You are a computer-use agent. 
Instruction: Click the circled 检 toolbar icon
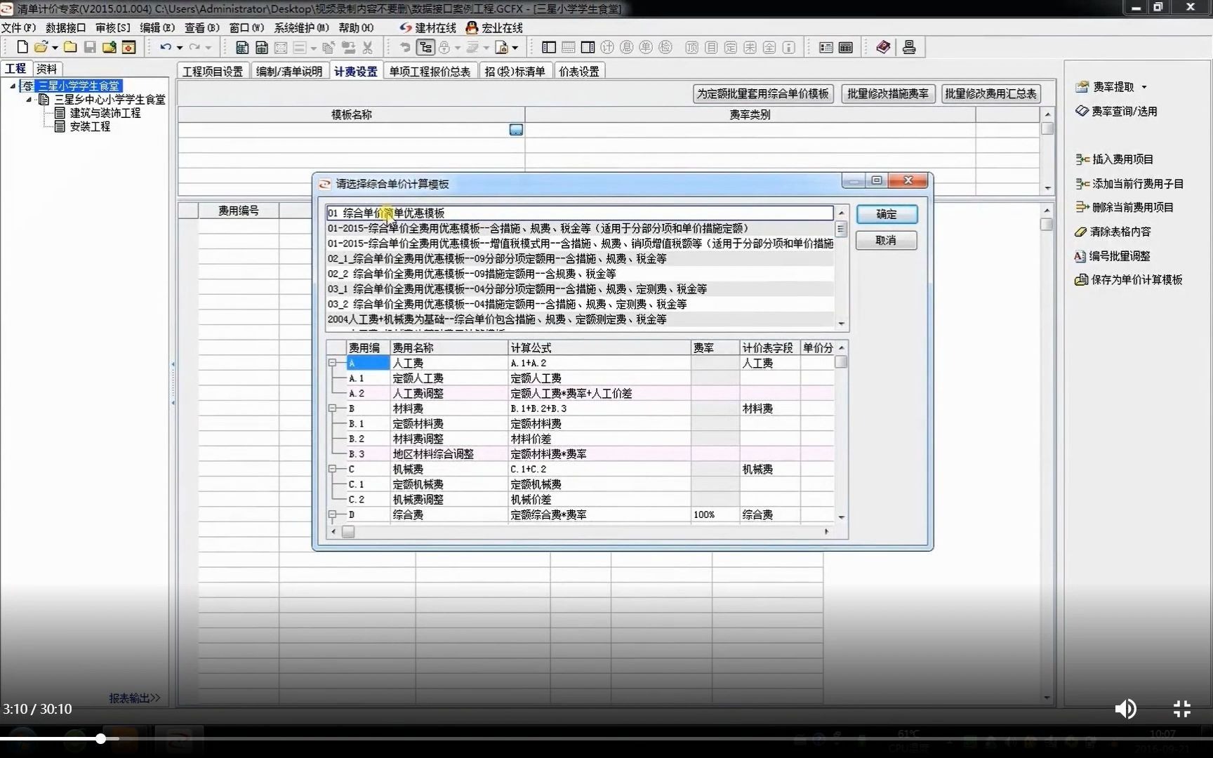pos(665,47)
